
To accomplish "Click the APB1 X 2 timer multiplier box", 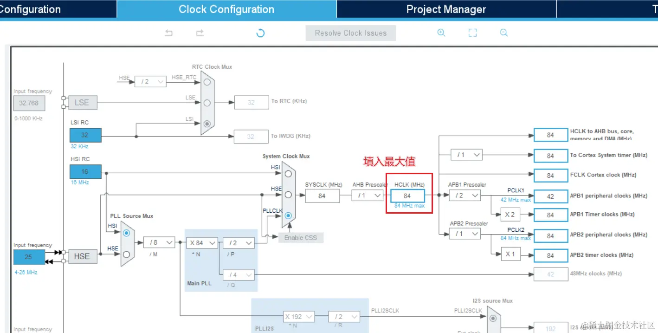I will (510, 214).
